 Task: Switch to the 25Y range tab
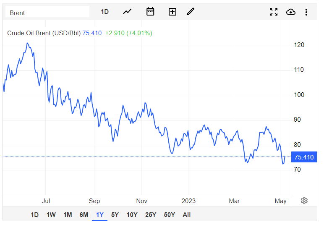click(x=151, y=215)
